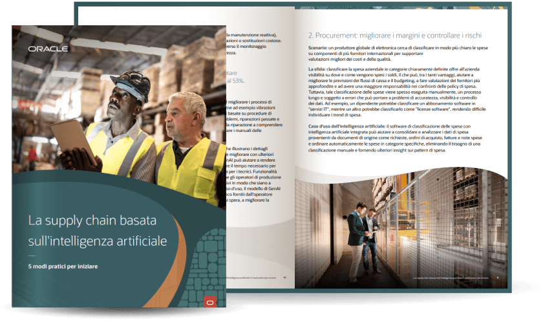Click the footer text on the right page
Viewport: 543px width, 326px height.
(452, 278)
